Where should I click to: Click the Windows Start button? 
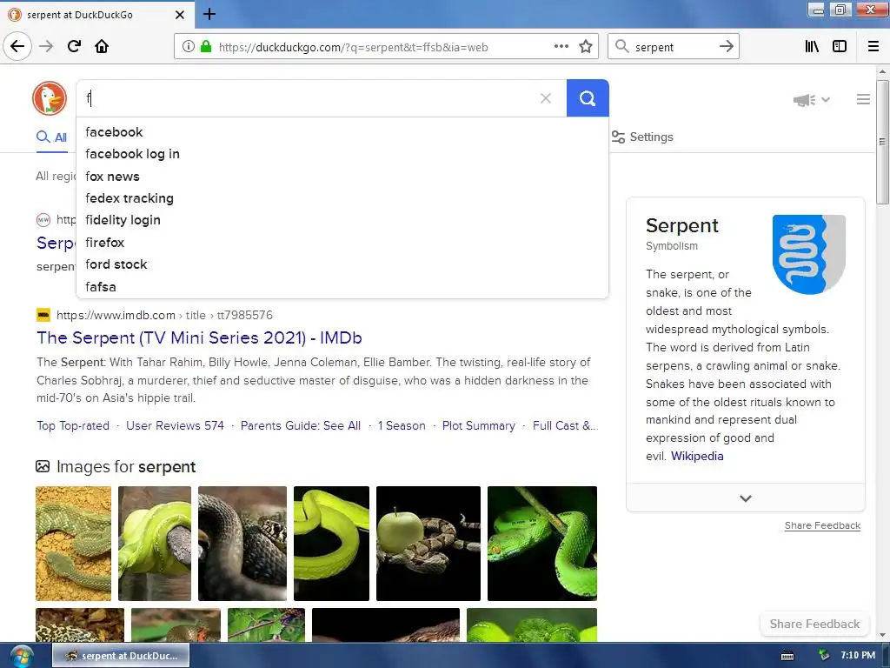[21, 656]
